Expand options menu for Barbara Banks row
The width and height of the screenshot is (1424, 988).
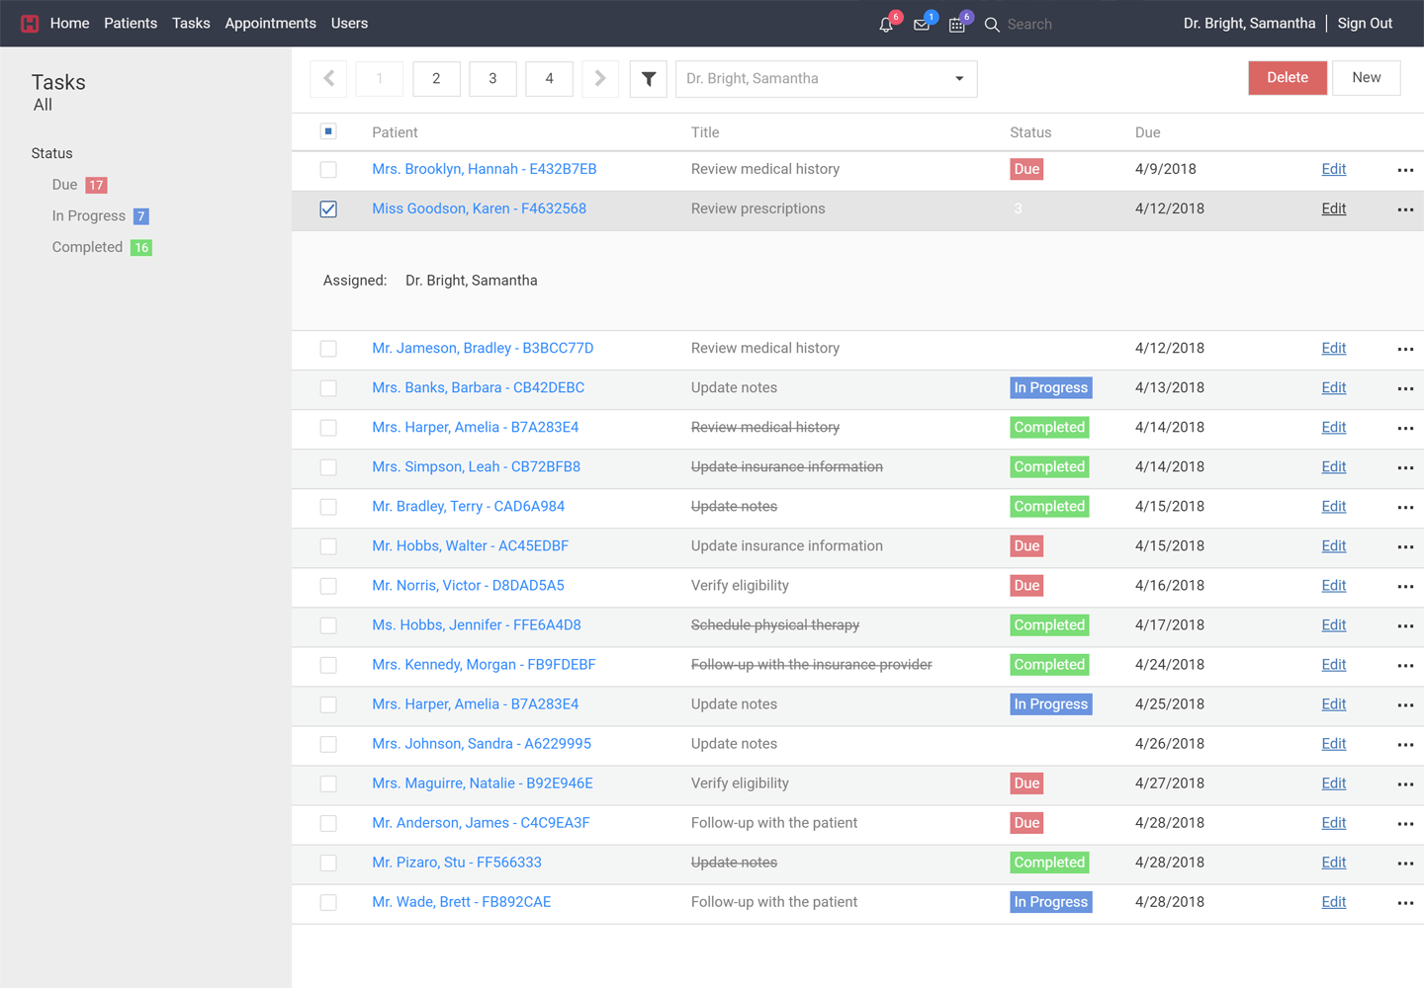click(1405, 388)
